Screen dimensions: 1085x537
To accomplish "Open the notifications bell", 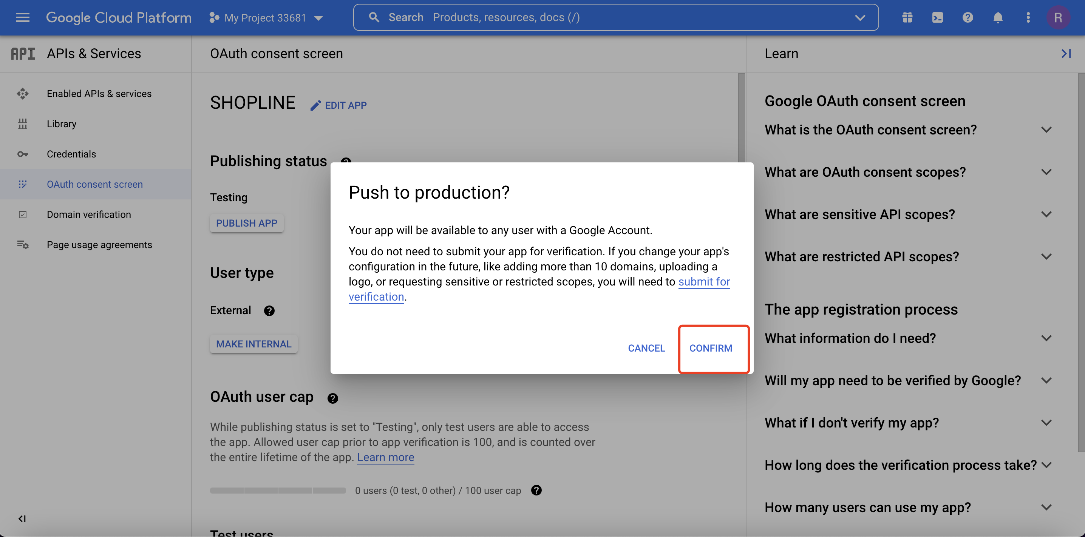I will click(x=997, y=17).
